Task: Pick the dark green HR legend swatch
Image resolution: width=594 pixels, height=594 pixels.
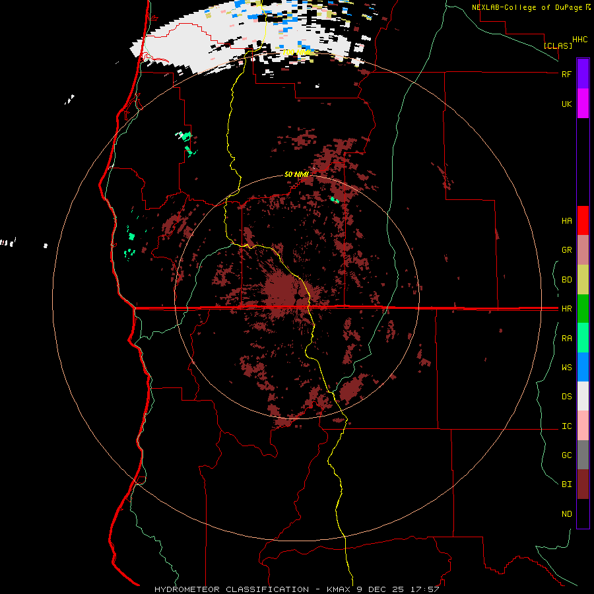Action: [583, 309]
